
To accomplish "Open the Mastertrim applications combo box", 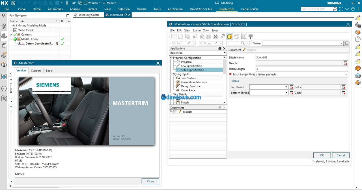I will (198, 53).
